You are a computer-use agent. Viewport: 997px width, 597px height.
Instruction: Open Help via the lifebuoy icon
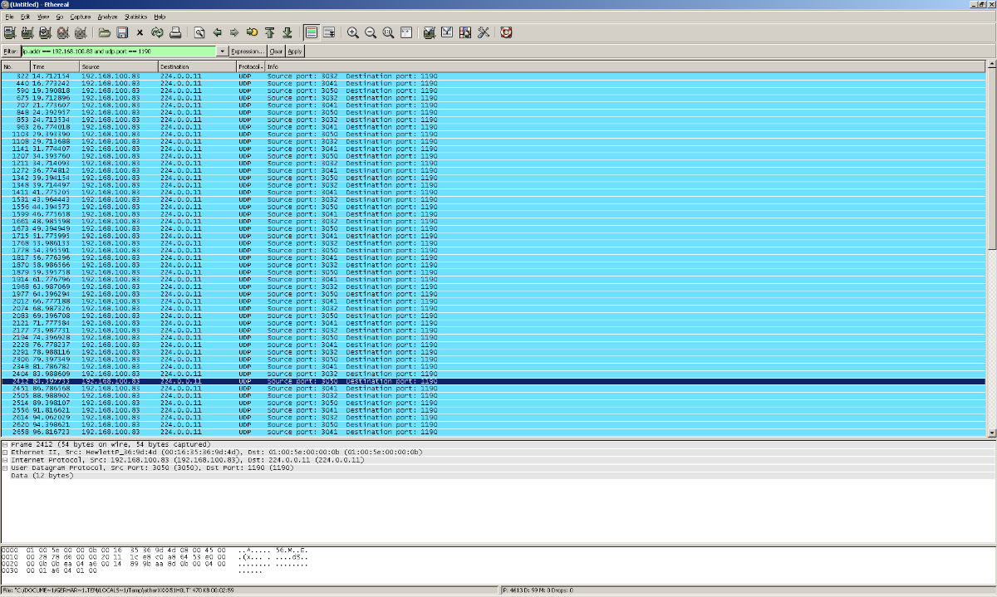coord(506,33)
